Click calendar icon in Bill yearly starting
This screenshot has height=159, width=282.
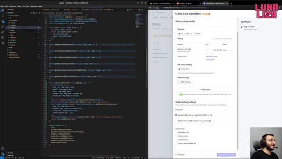(179, 69)
